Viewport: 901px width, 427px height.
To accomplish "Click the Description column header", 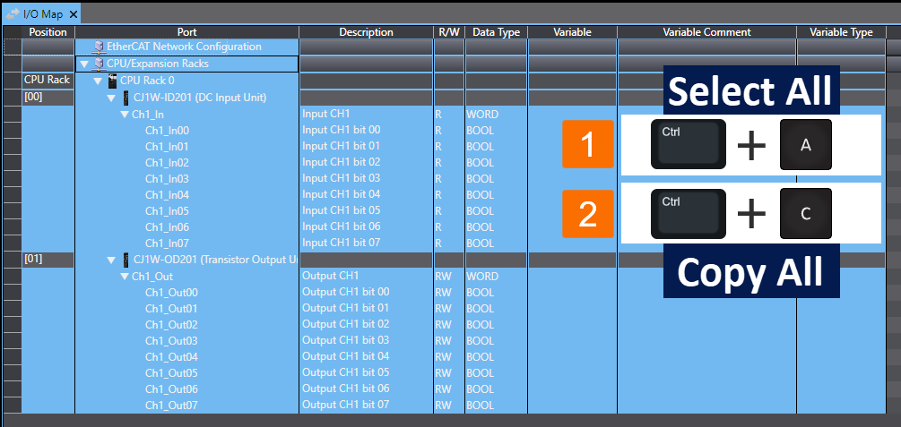I will pyautogui.click(x=366, y=32).
